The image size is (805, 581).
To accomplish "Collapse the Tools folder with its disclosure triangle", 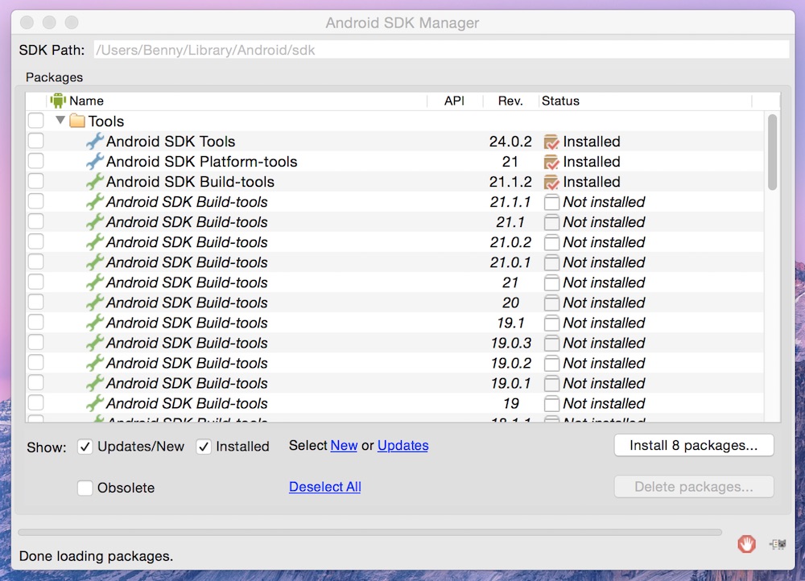I will tap(60, 120).
